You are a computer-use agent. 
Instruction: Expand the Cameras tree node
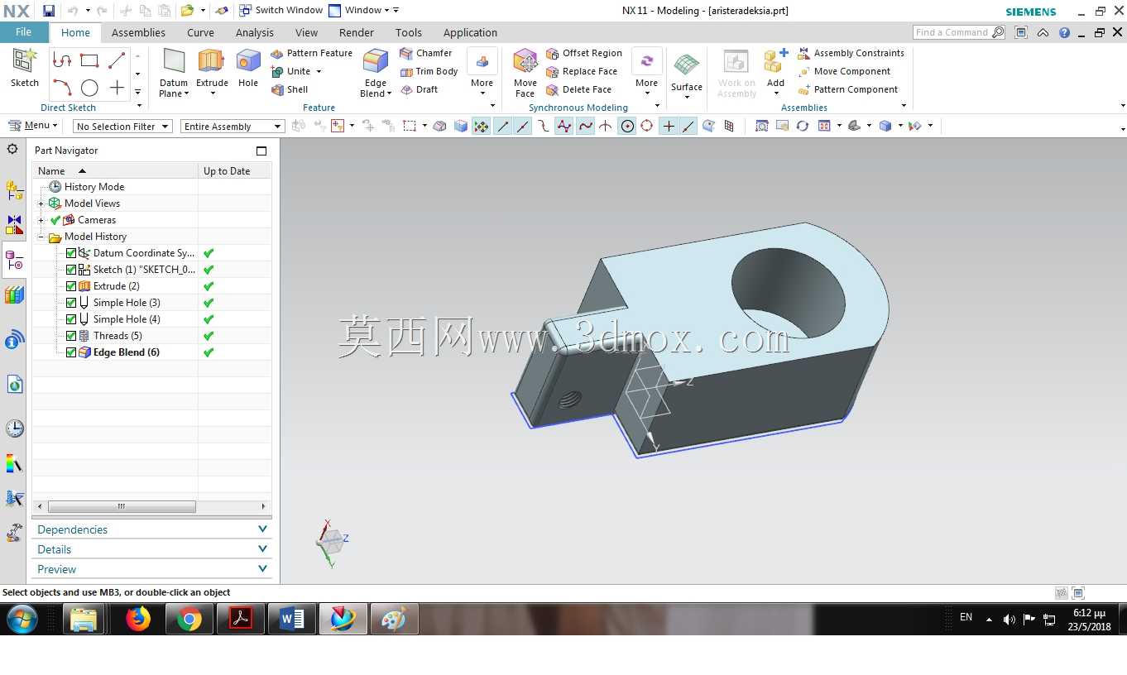41,220
